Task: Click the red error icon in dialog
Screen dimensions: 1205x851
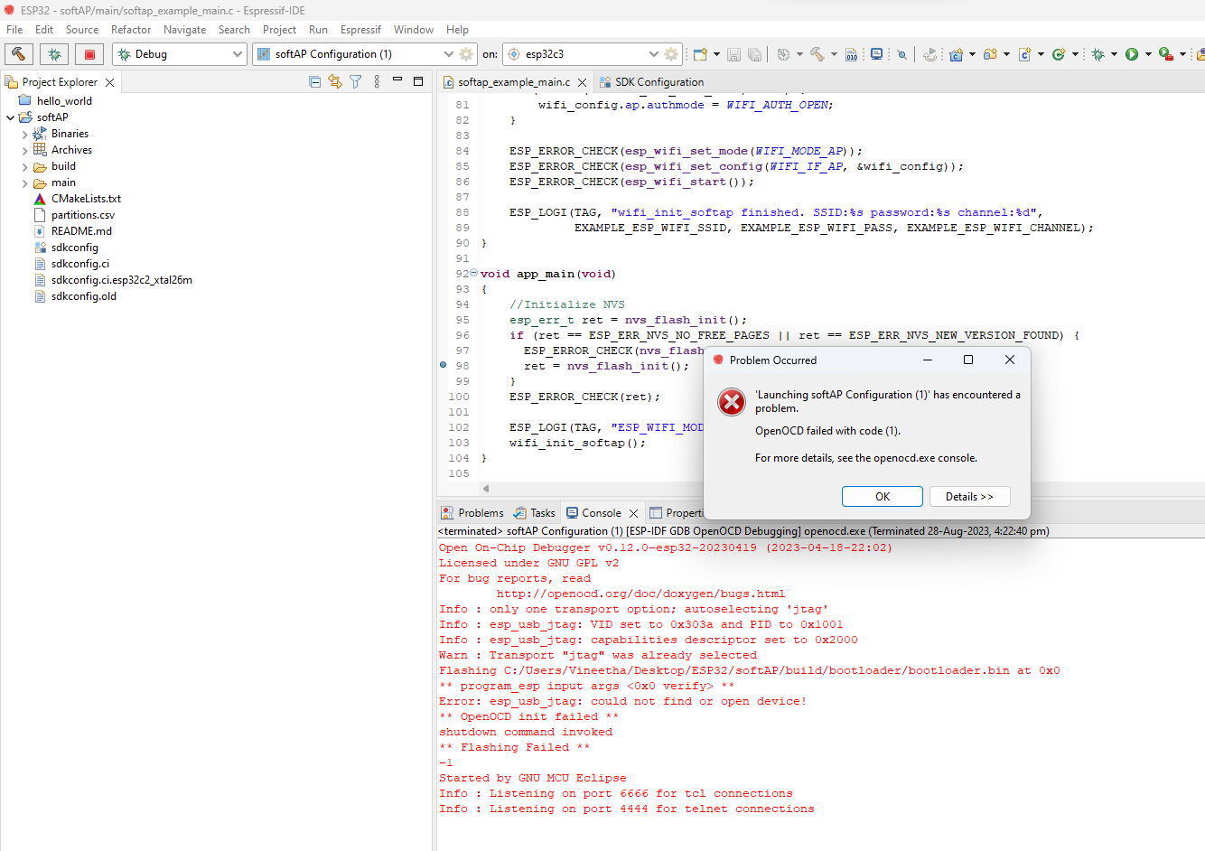Action: point(731,401)
